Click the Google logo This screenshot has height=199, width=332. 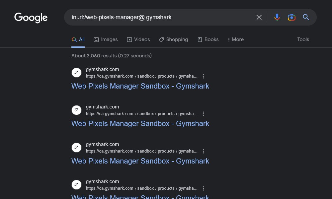click(x=31, y=18)
